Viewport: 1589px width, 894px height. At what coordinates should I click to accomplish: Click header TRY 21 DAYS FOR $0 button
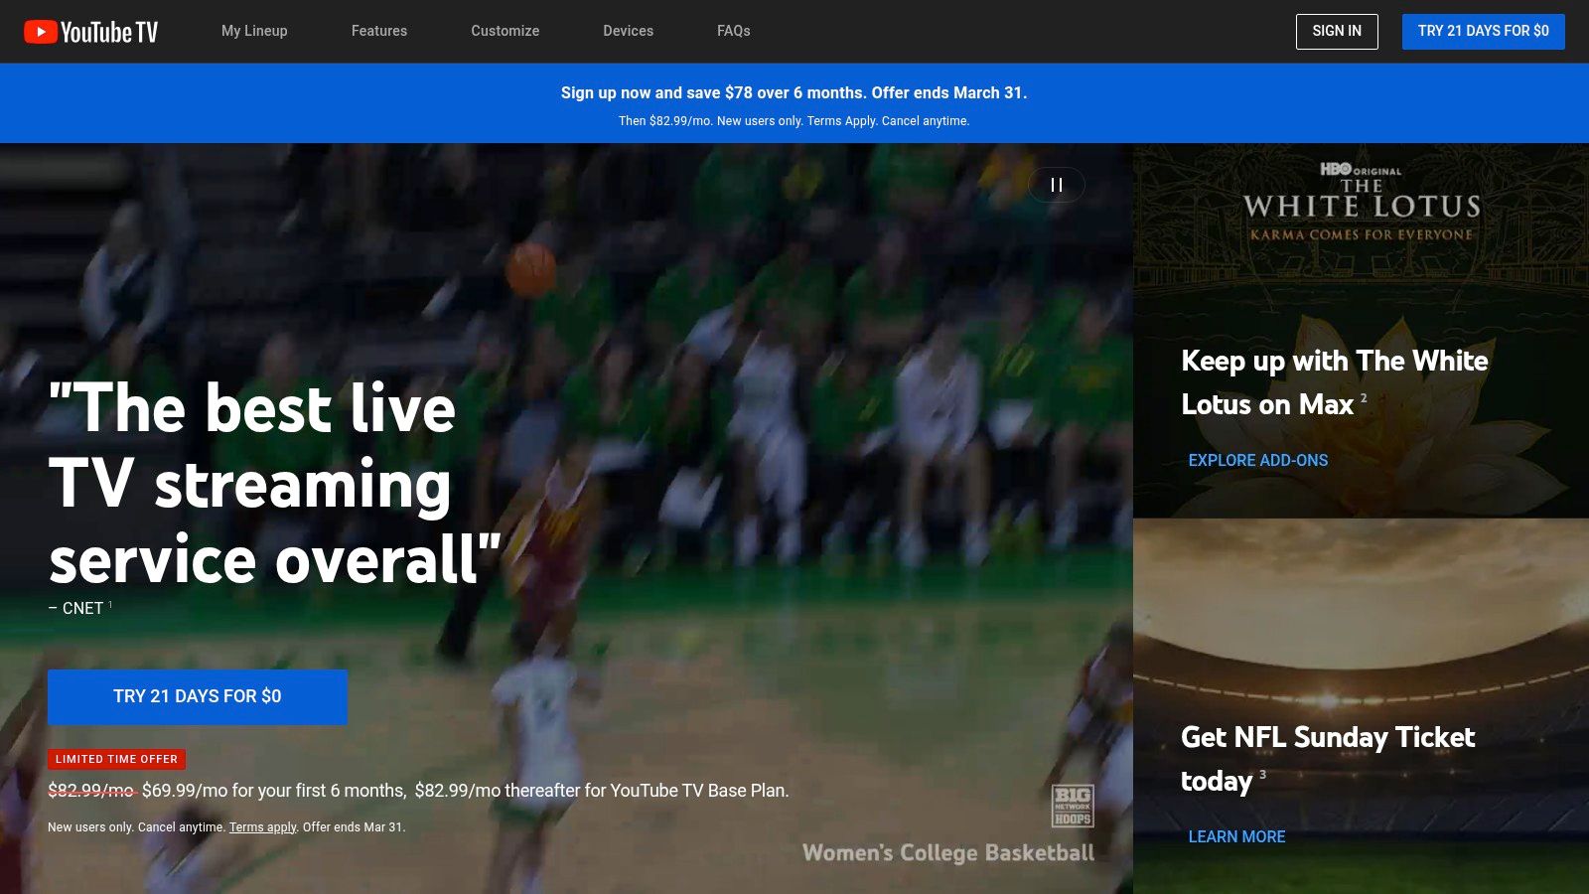point(1484,32)
